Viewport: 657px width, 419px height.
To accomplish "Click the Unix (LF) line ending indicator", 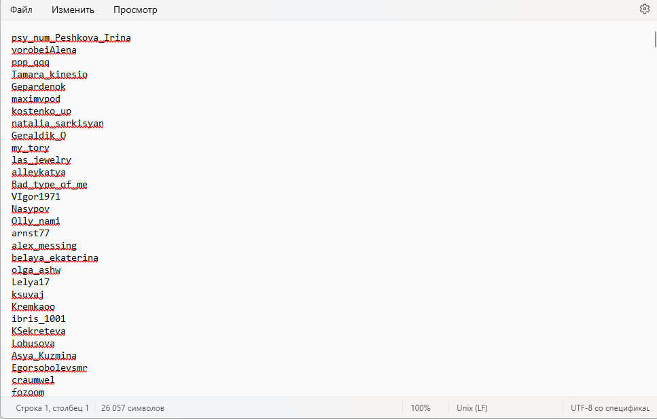I will pos(472,407).
